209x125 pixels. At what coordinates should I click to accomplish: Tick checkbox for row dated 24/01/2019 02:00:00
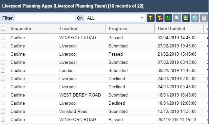click(x=3, y=79)
